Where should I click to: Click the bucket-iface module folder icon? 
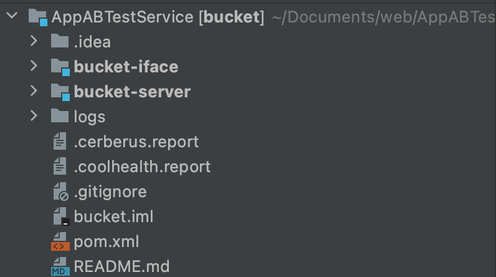click(x=60, y=67)
